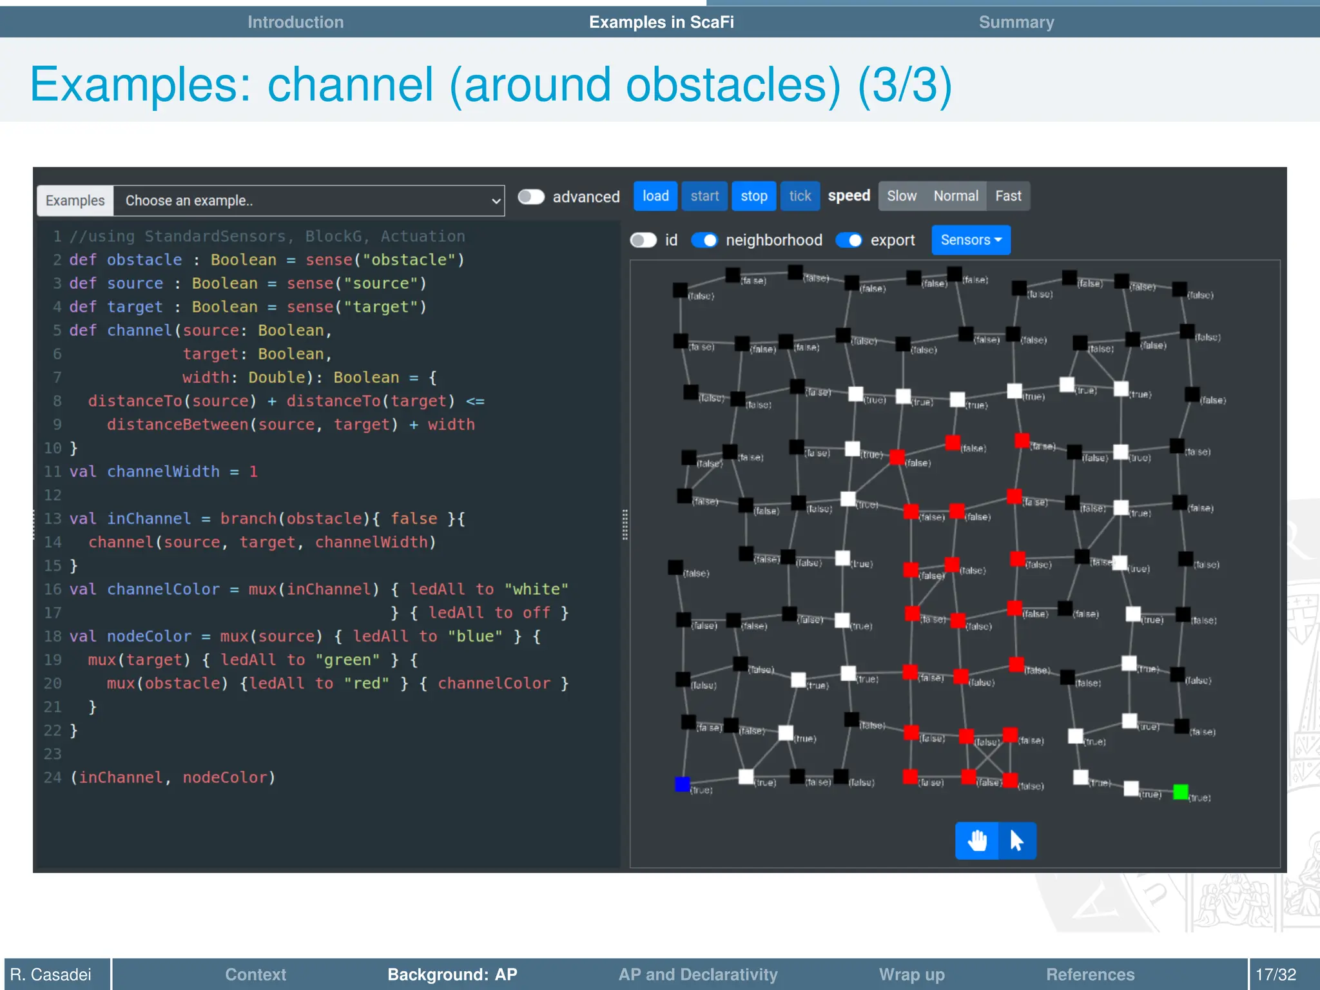Screen dimensions: 1320x990
Task: Open the Context section link
Action: 255,974
